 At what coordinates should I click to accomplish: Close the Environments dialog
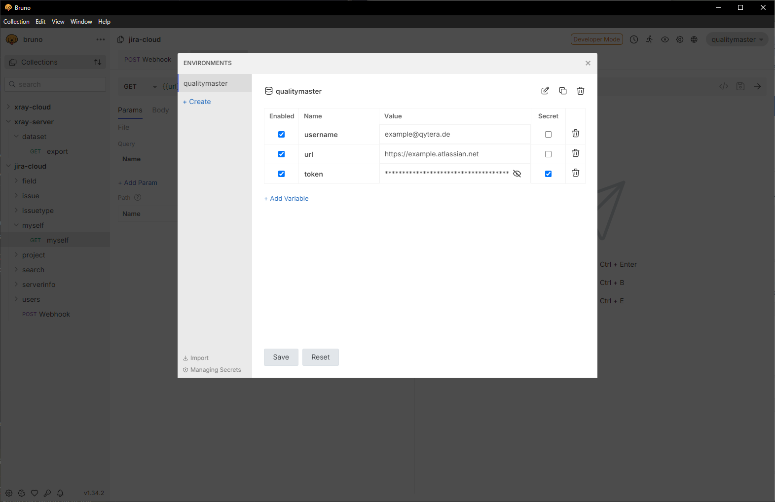point(588,63)
